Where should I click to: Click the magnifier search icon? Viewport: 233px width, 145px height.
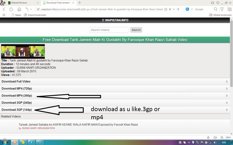click(215, 9)
